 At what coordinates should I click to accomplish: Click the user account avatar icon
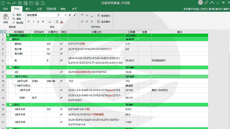[200, 2]
